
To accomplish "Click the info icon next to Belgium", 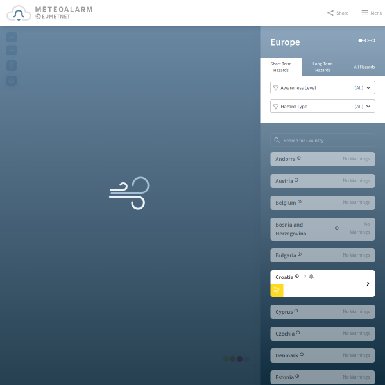I will click(300, 201).
